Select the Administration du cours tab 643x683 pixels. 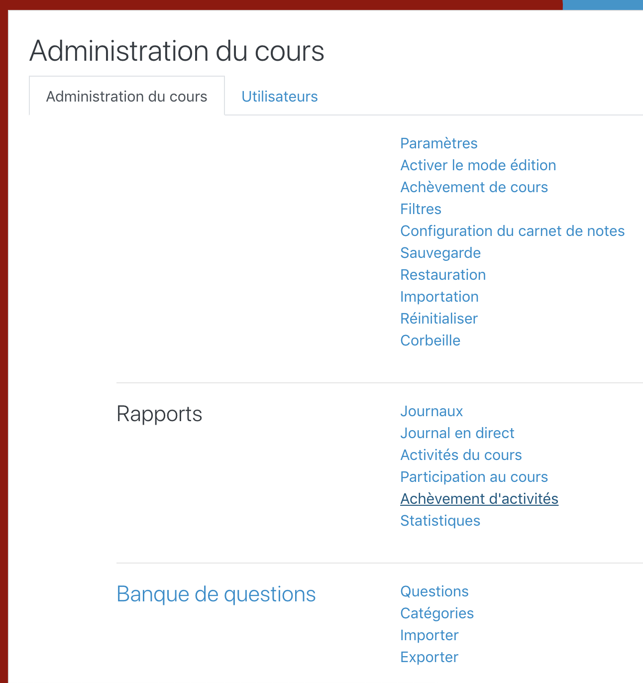[x=126, y=96]
